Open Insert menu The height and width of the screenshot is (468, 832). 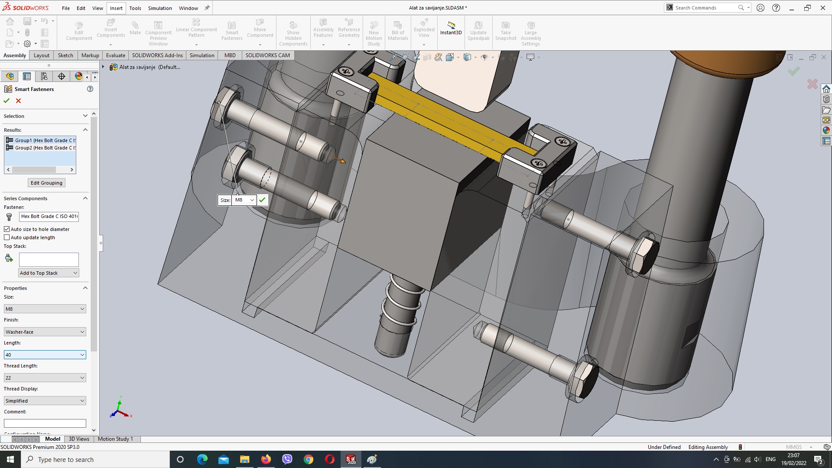point(116,8)
